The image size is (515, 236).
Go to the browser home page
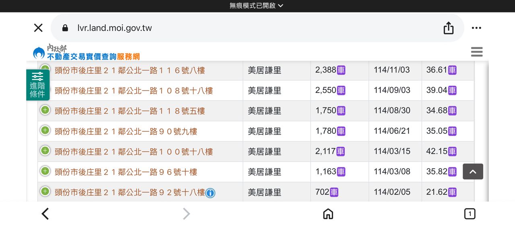pos(328,214)
